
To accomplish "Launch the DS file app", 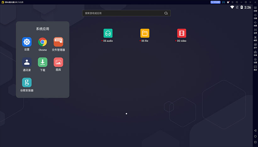I will 145,33.
